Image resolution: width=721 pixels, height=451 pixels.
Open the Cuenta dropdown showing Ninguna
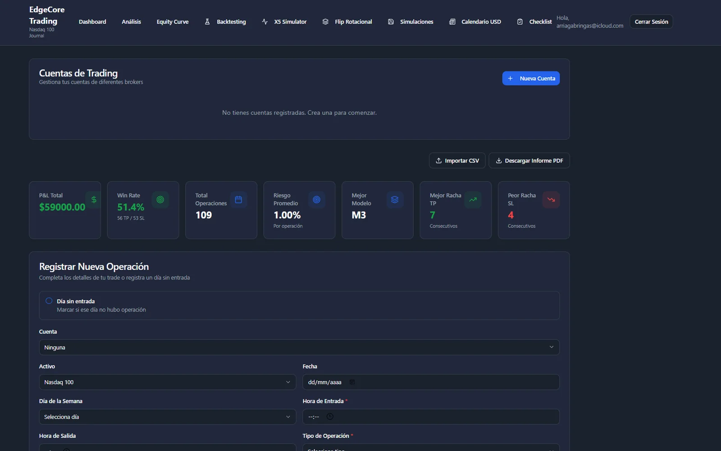pyautogui.click(x=299, y=347)
